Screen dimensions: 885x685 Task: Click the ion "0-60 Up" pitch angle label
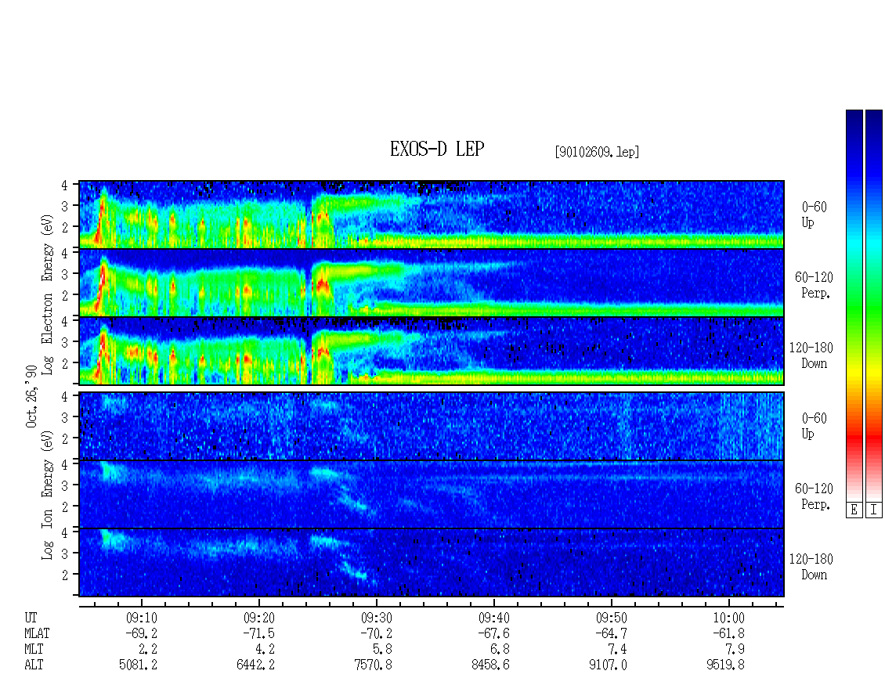[x=814, y=426]
